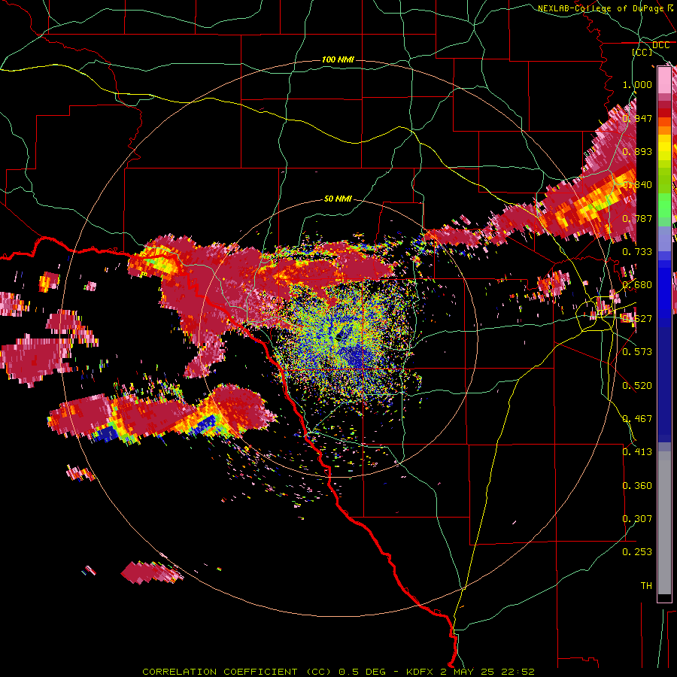Click the 0.360 legend value

point(637,486)
